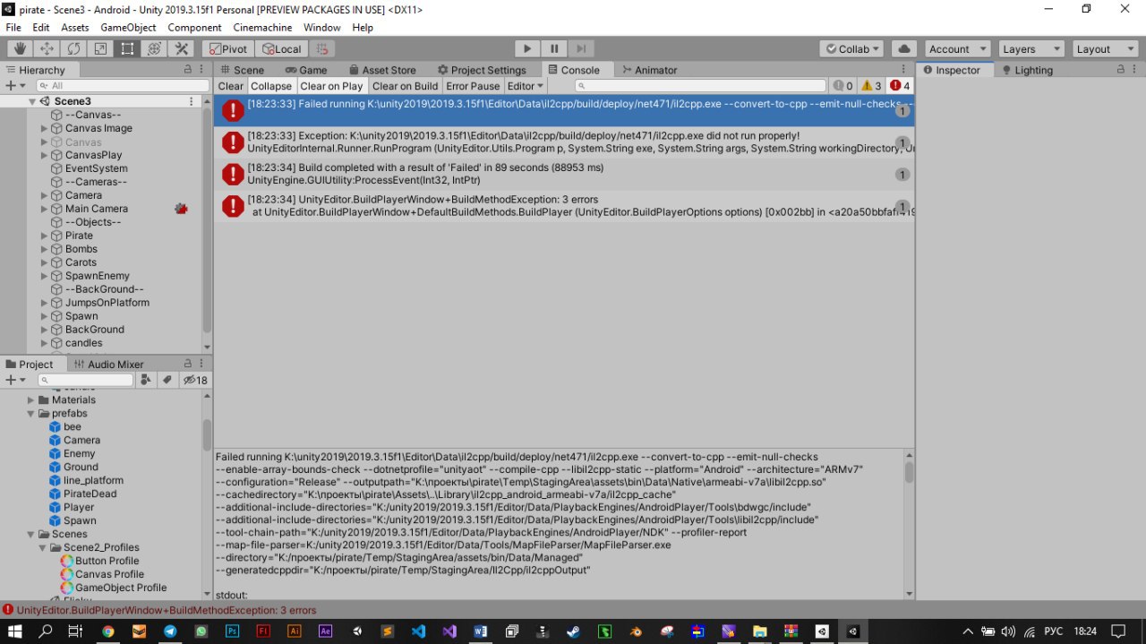This screenshot has height=644, width=1146.
Task: Select the PirateDead prefab
Action: click(90, 494)
